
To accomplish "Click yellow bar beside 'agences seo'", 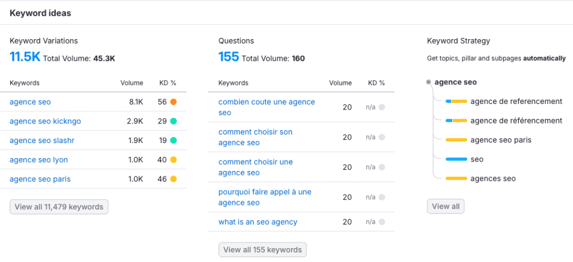I will tap(456, 179).
